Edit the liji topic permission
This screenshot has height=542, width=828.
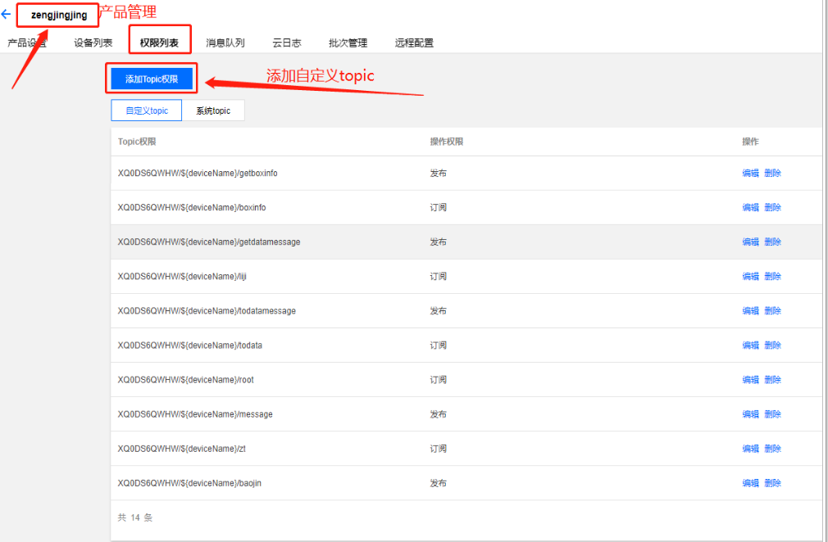pyautogui.click(x=750, y=277)
